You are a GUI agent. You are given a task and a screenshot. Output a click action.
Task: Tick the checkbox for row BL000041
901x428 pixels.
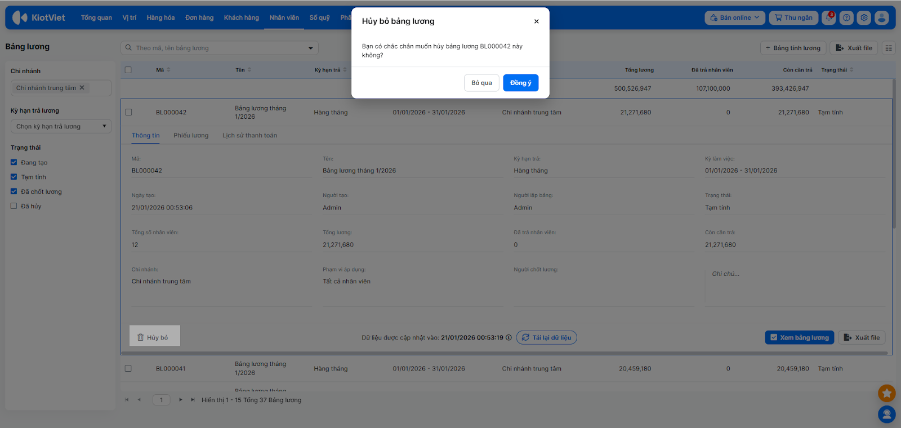pos(128,368)
